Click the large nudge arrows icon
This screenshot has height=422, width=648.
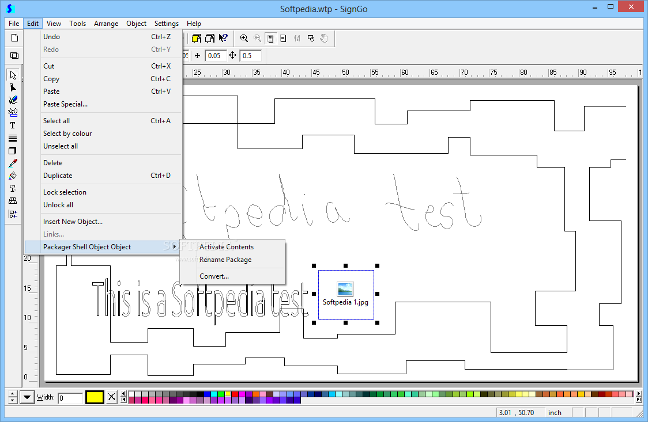233,55
